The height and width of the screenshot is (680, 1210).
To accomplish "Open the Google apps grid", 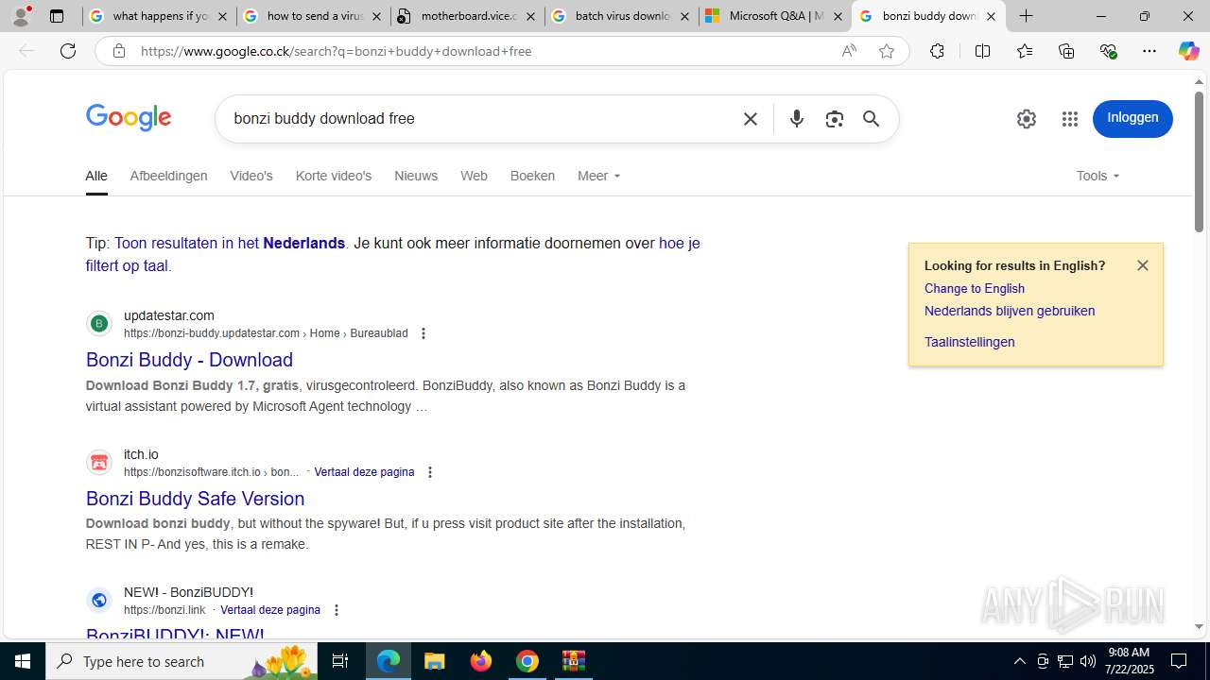I will (x=1070, y=119).
